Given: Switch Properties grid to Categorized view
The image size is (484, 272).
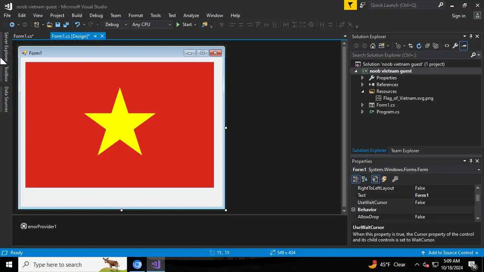Looking at the screenshot, I should tap(356, 179).
